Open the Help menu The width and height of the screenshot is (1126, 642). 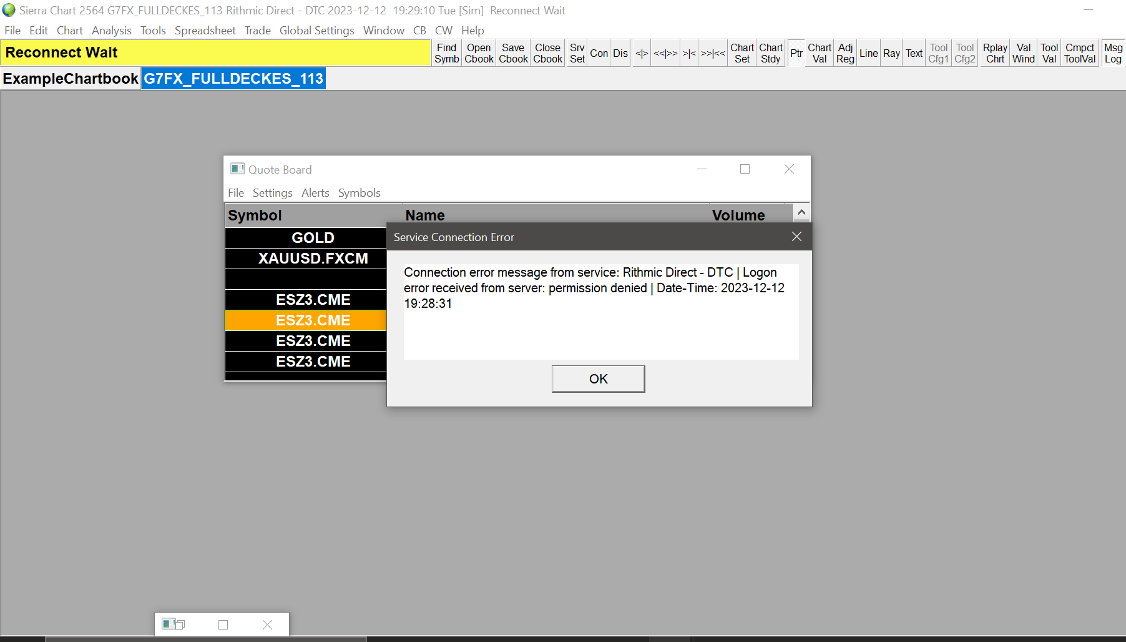473,31
